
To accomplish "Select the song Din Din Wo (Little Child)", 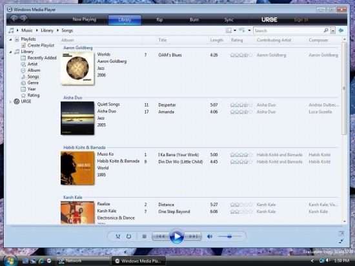I will (x=181, y=161).
